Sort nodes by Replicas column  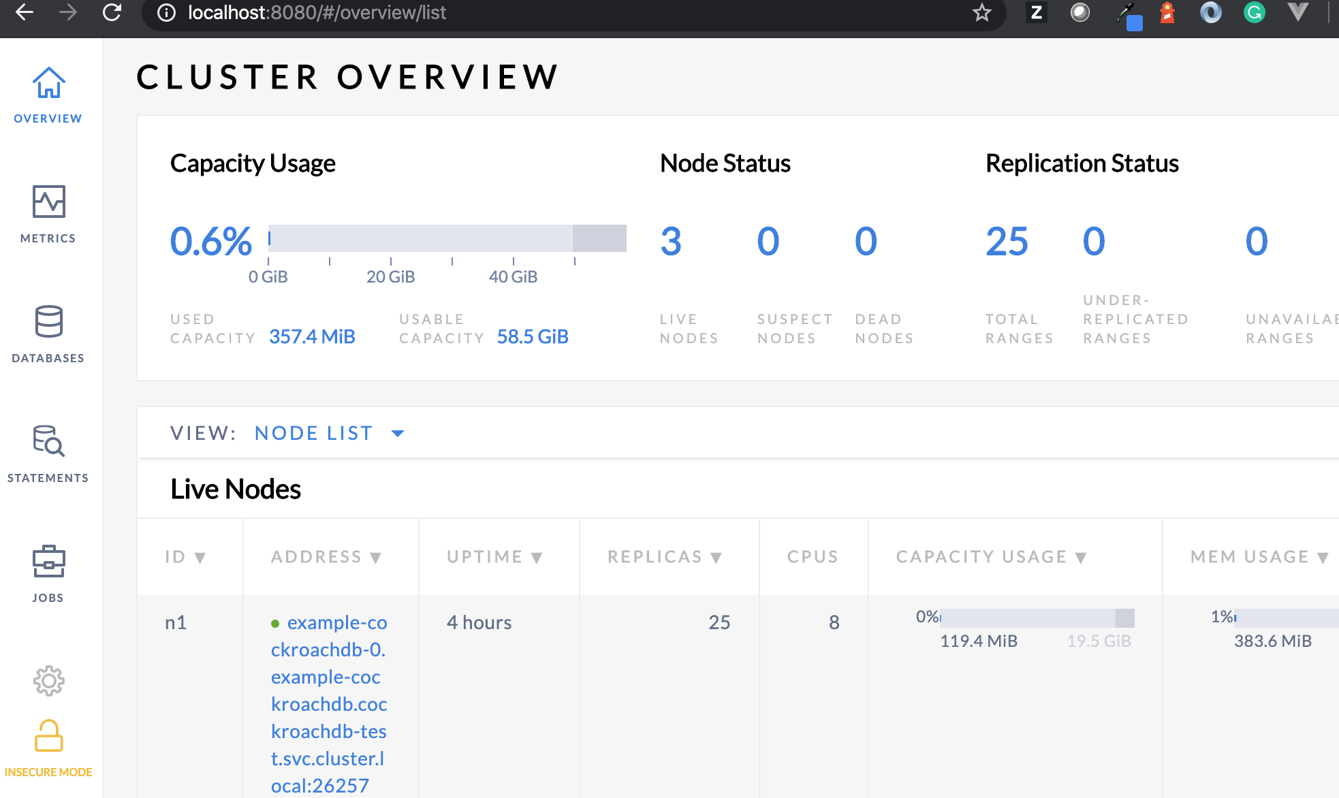click(x=665, y=557)
